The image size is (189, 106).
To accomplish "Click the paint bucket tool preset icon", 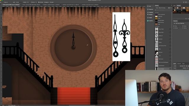I will 1,2.
